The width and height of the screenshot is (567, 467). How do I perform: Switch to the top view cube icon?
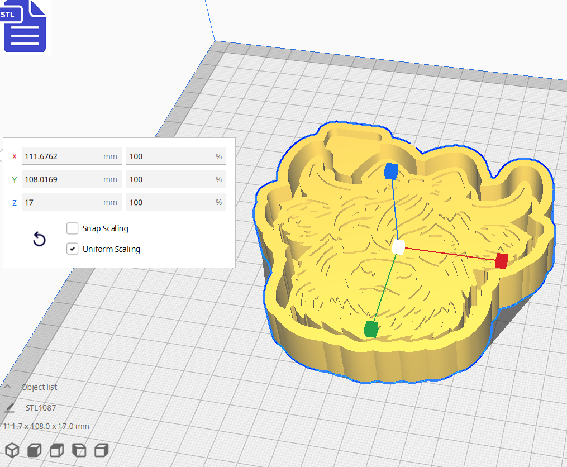(56, 450)
